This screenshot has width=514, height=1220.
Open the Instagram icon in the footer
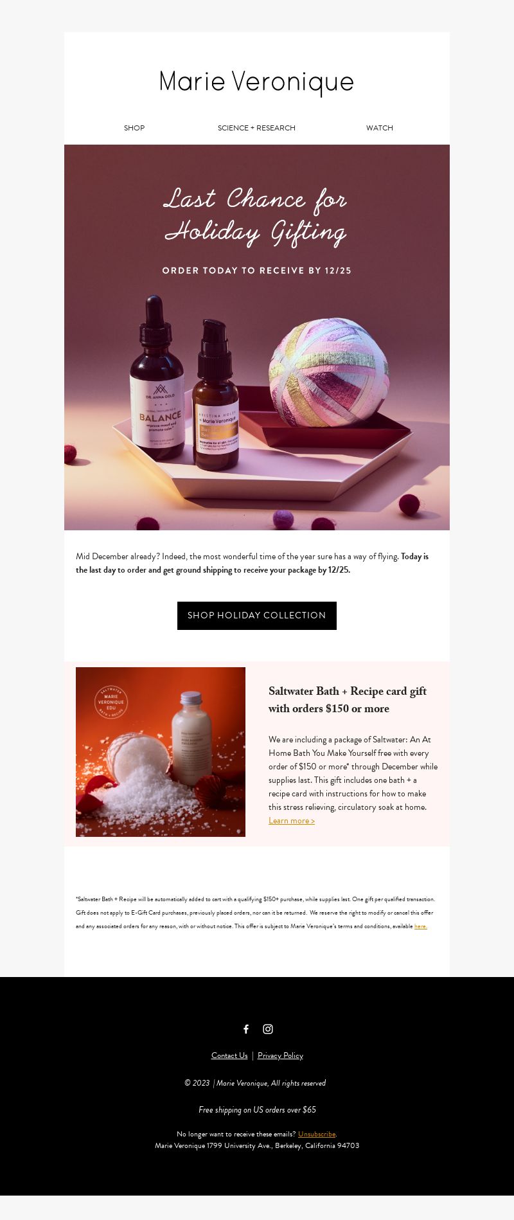point(268,1029)
